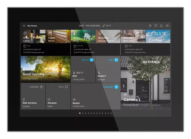Tap the door icon above Side entrance
This screenshot has width=191, height=139.
pos(24,100)
